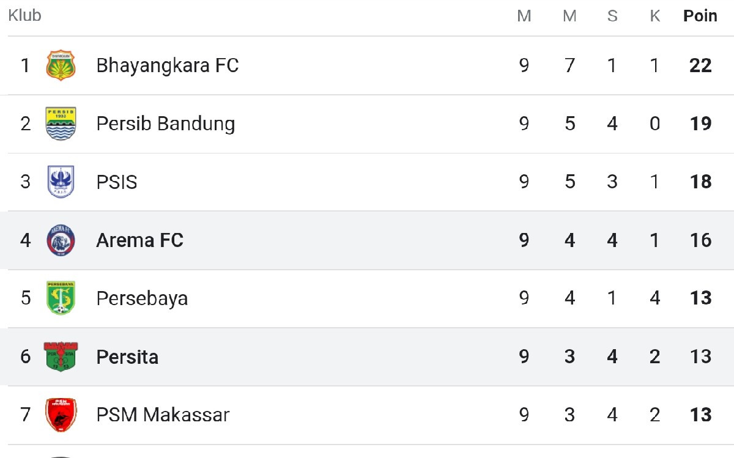Click the PSM Makassar red crest
Image resolution: width=734 pixels, height=458 pixels.
point(59,415)
